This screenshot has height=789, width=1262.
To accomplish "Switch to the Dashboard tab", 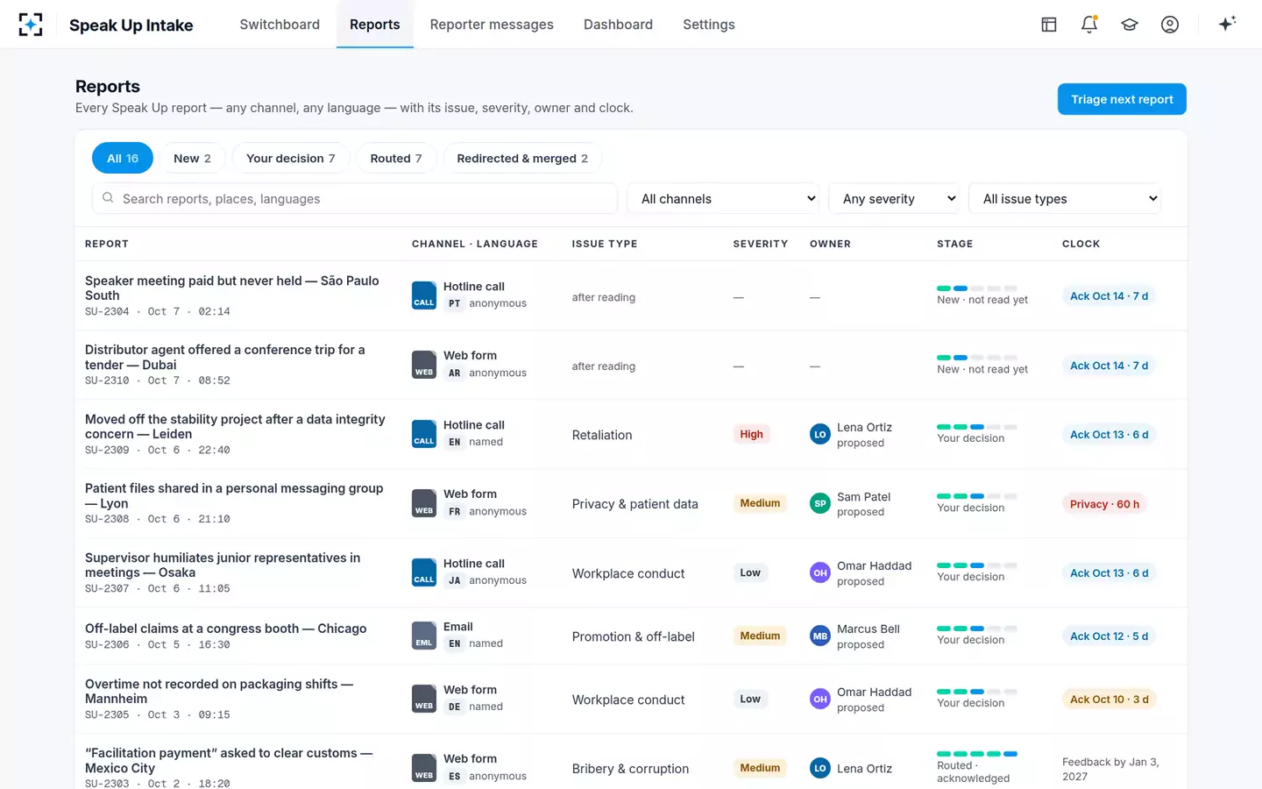I will (618, 25).
